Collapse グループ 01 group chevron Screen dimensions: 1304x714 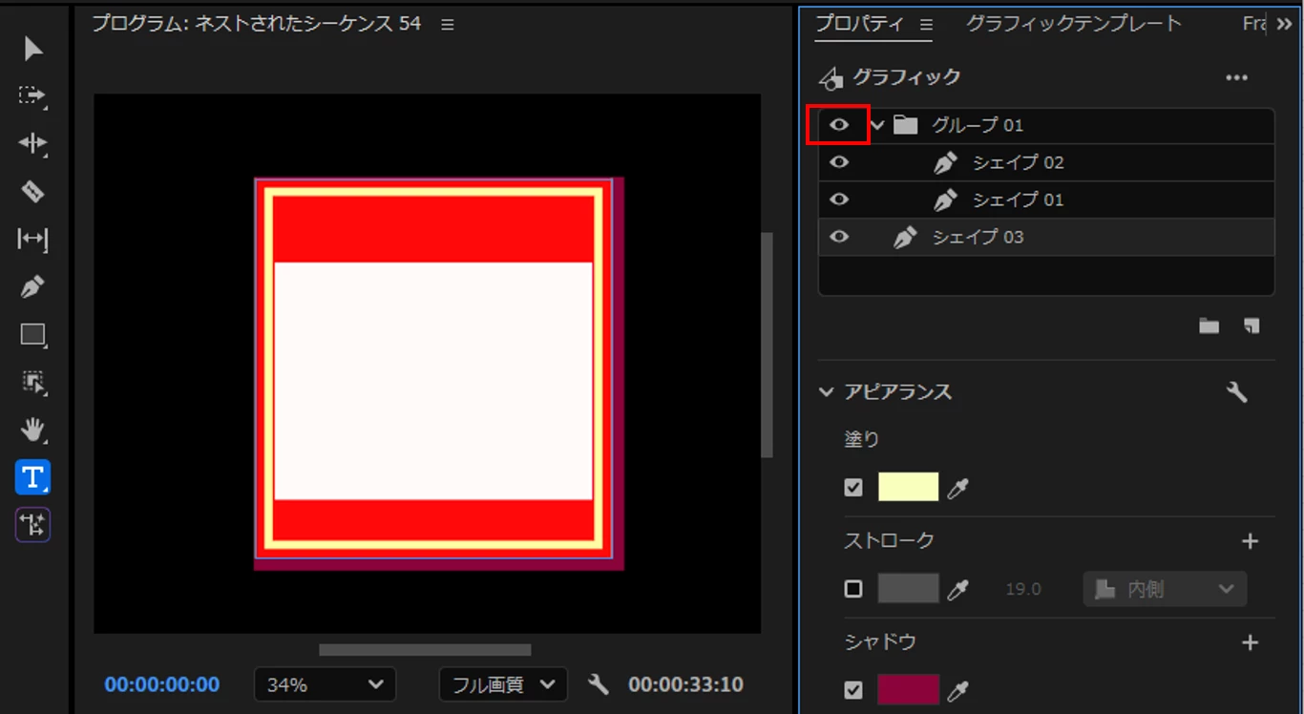(x=878, y=125)
